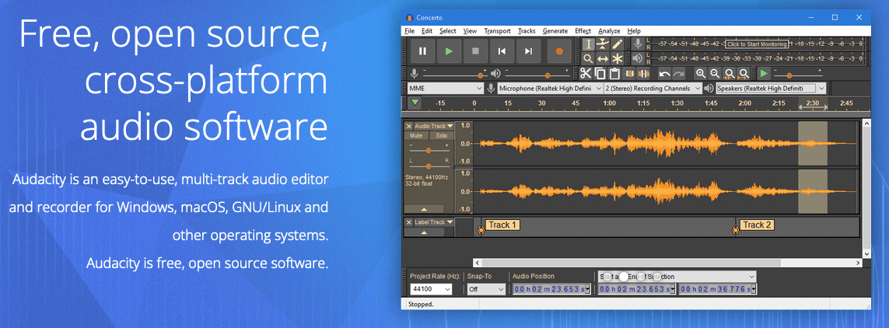The height and width of the screenshot is (328, 889).
Task: Click the Zoom Out magnifier icon
Action: (x=715, y=73)
